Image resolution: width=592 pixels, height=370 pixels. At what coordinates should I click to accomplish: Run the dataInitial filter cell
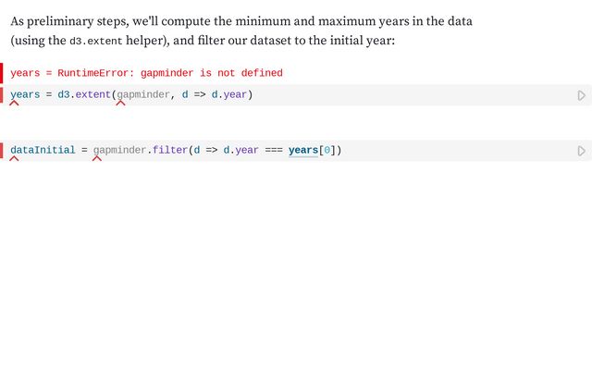[x=581, y=151]
